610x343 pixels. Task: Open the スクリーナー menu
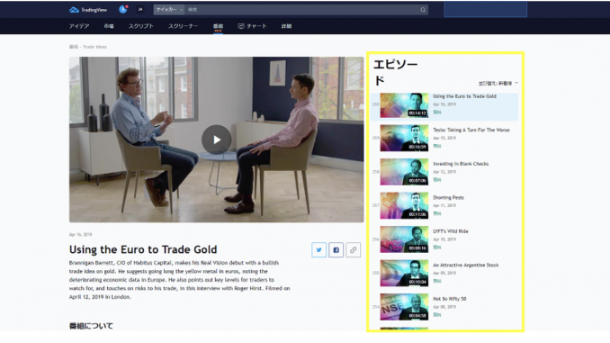184,26
